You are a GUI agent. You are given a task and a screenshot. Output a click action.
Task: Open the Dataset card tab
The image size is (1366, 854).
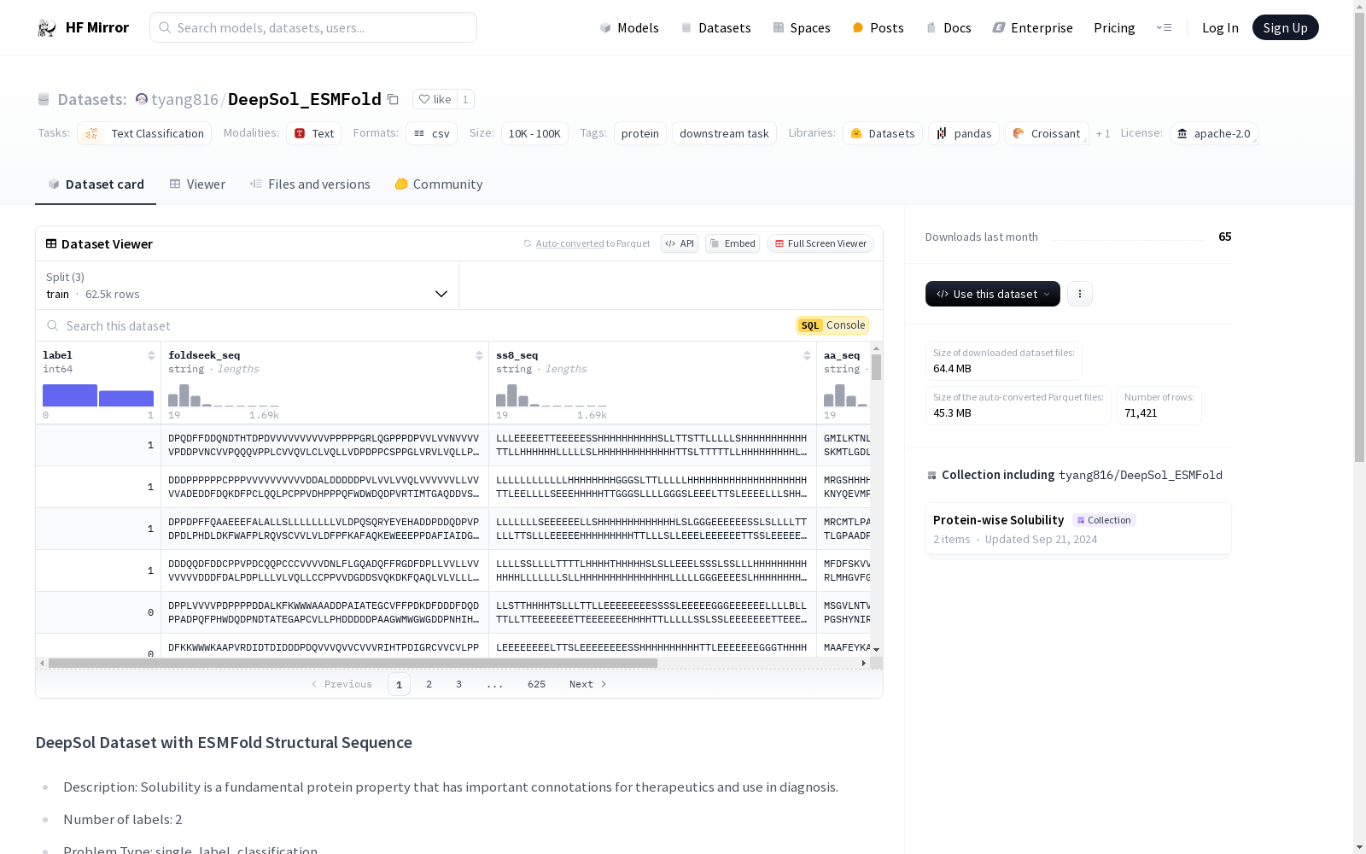click(96, 184)
